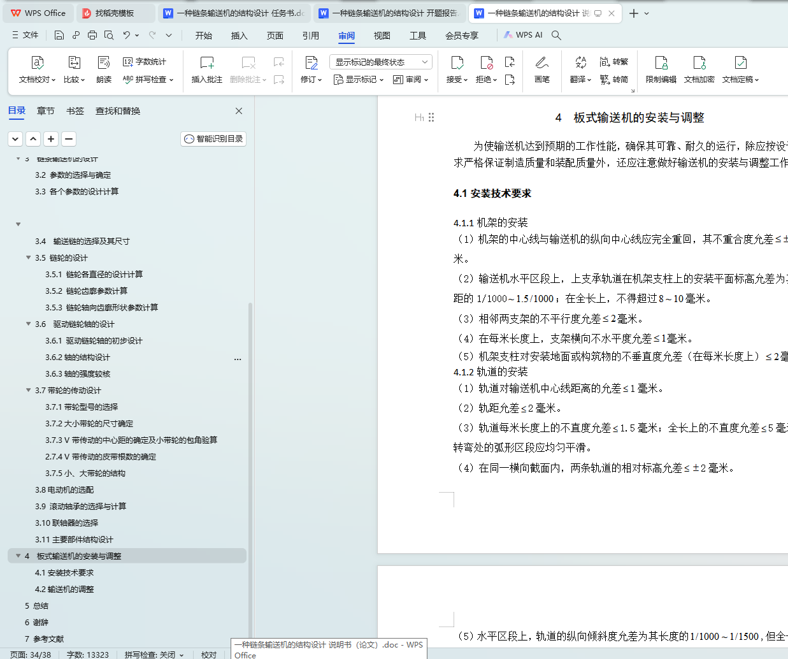The height and width of the screenshot is (659, 788).
Task: Collapse the 3.6 驱动链轮轴的设计 node
Action: point(28,324)
